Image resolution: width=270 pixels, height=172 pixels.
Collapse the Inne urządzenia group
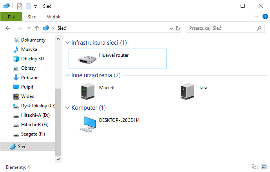click(67, 75)
